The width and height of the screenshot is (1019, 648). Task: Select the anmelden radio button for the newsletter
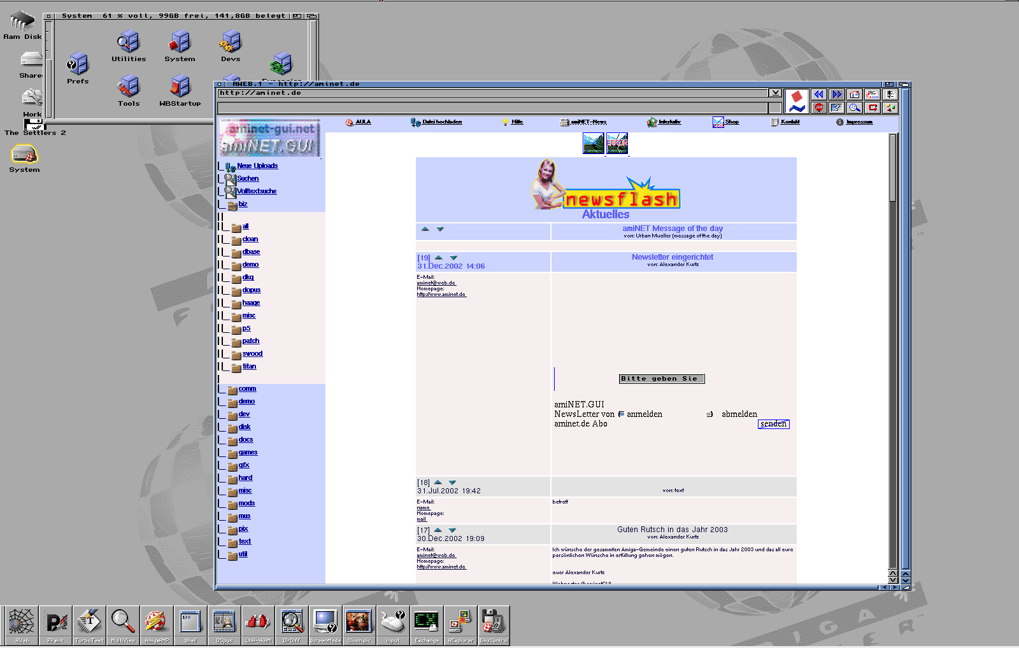pyautogui.click(x=621, y=414)
